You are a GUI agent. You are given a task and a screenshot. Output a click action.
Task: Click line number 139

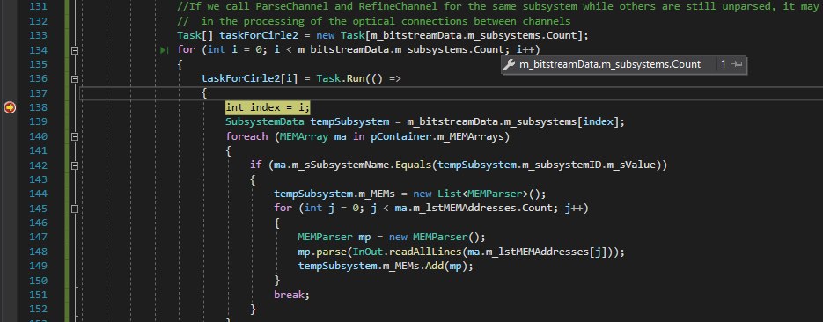pos(39,121)
